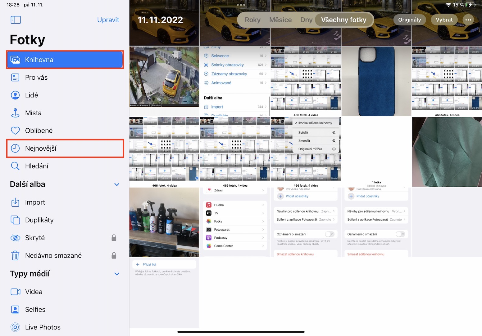Open the Duplikáty album icon
Screen dimensions: 482x336
(x=15, y=220)
